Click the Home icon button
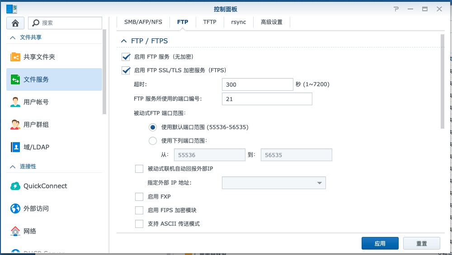Screen dimensions: 452x255 coord(15,23)
